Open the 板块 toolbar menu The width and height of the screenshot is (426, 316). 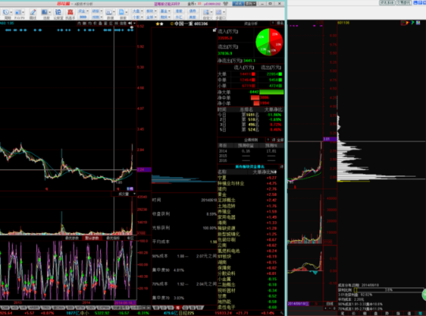(x=151, y=11)
